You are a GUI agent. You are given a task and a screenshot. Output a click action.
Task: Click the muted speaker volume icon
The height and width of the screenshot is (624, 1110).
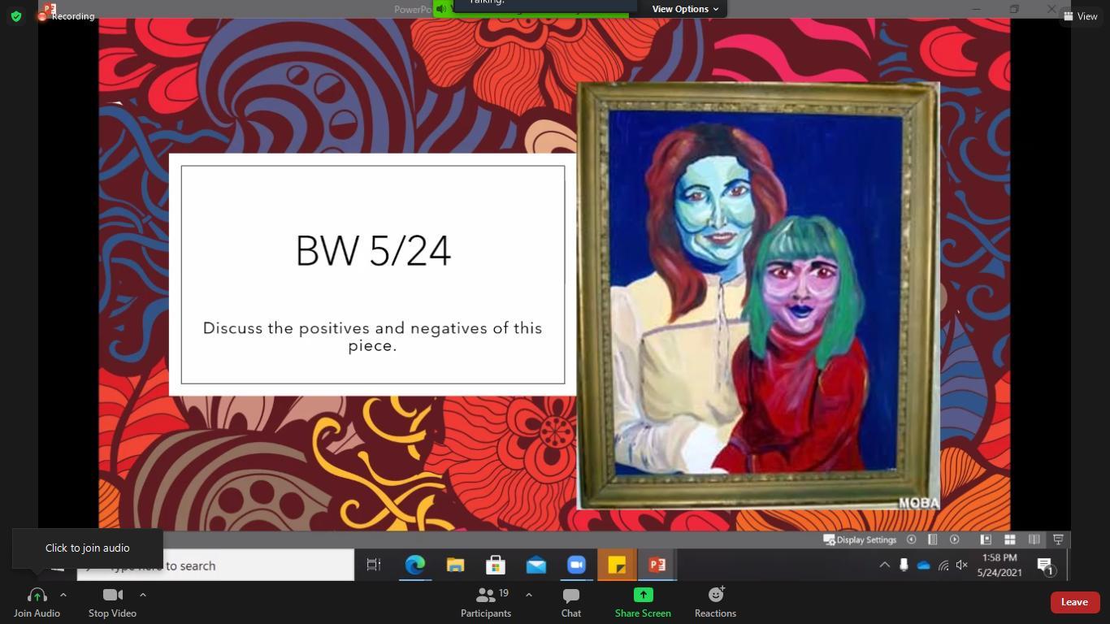tap(962, 565)
